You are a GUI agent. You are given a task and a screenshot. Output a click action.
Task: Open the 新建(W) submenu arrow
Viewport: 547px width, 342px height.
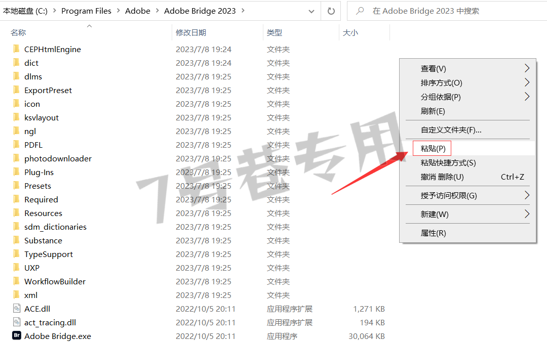[x=527, y=213]
